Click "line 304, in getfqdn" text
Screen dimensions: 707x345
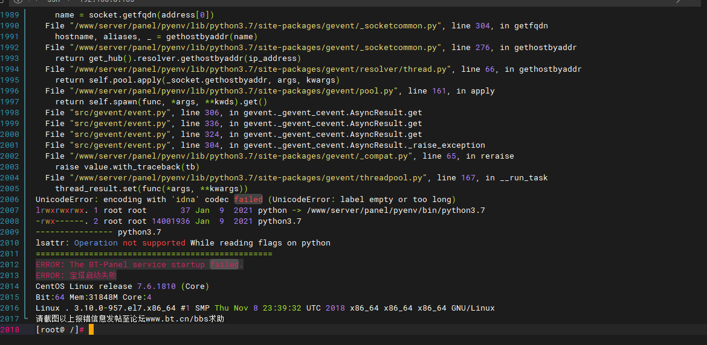pyautogui.click(x=500, y=26)
